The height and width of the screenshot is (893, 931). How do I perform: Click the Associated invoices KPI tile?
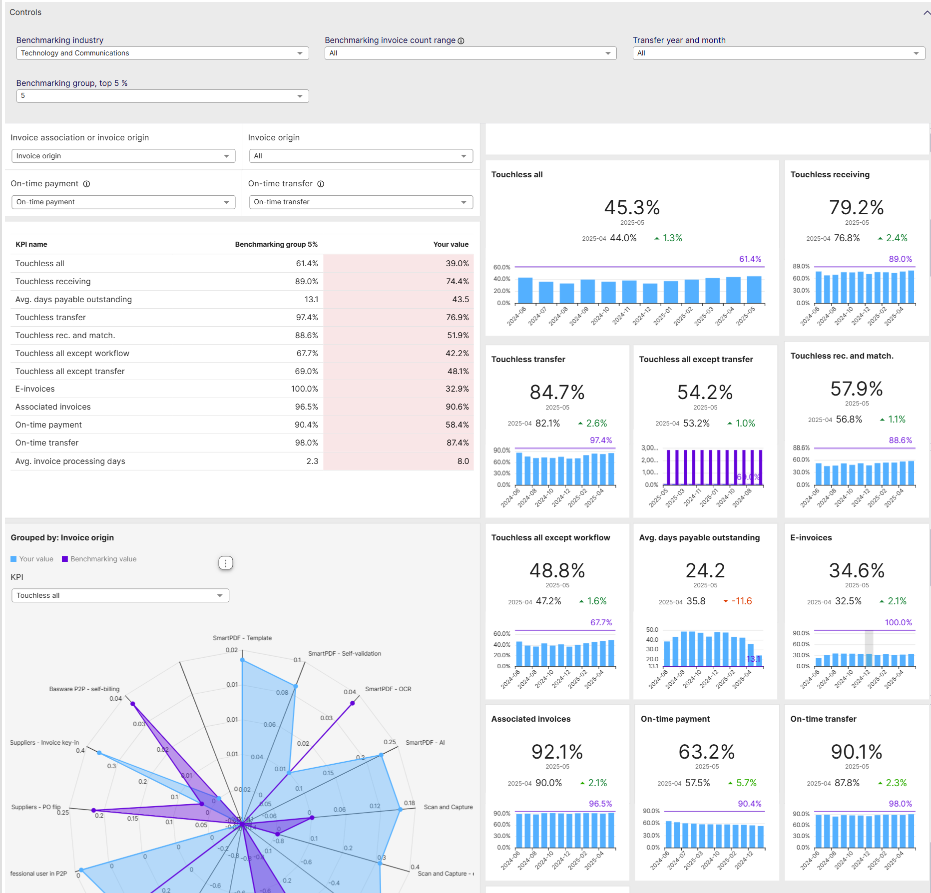coord(557,789)
